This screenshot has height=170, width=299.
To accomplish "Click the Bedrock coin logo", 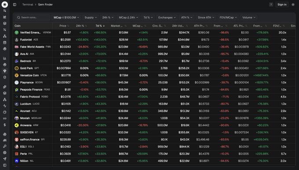I will coord(17,61).
